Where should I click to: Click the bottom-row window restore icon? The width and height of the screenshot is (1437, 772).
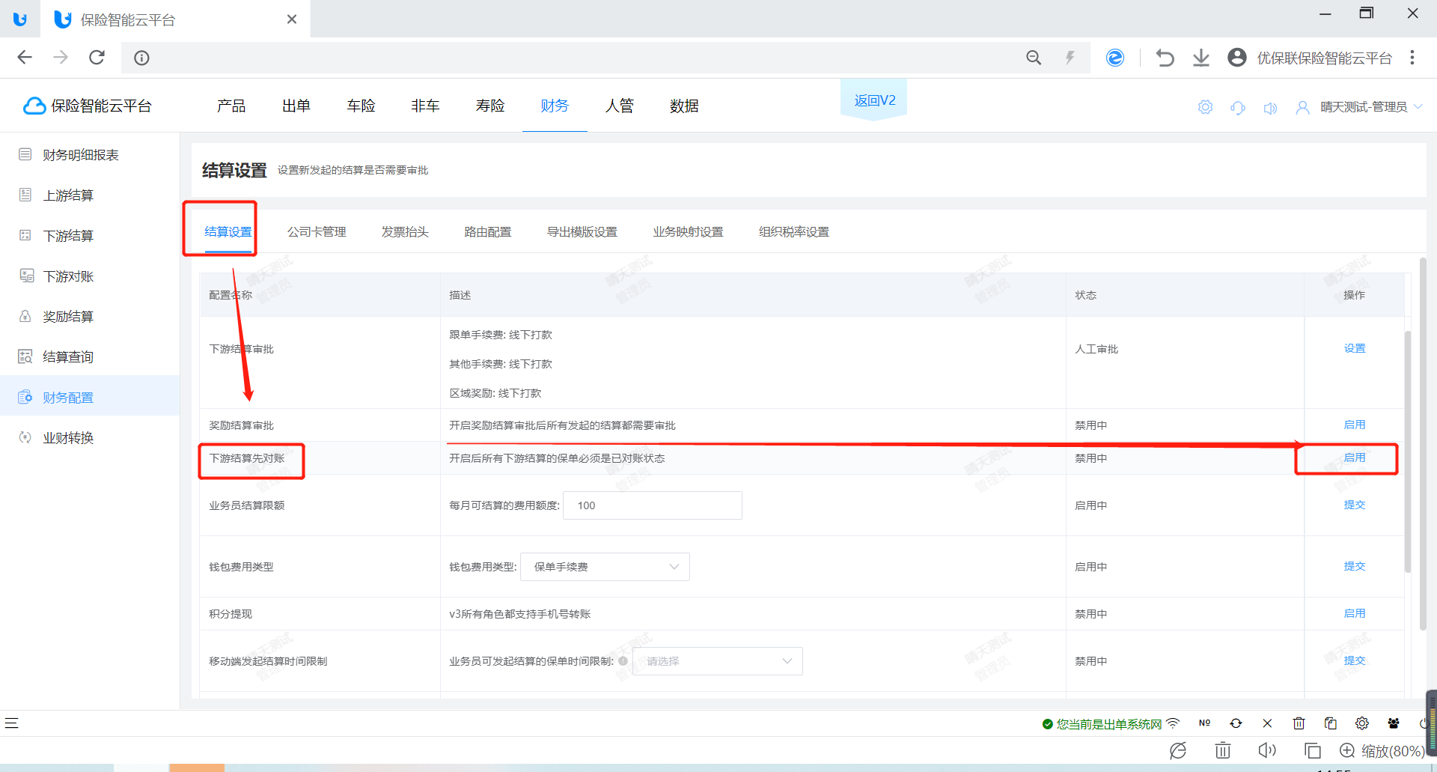pyautogui.click(x=1312, y=750)
